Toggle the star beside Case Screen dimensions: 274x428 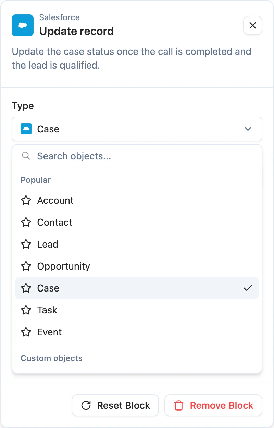click(x=26, y=288)
